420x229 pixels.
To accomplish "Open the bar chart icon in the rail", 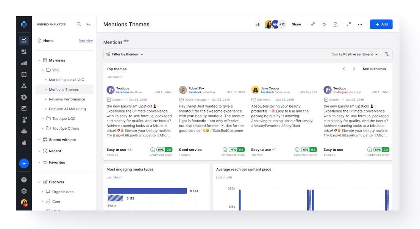I will (x=24, y=63).
